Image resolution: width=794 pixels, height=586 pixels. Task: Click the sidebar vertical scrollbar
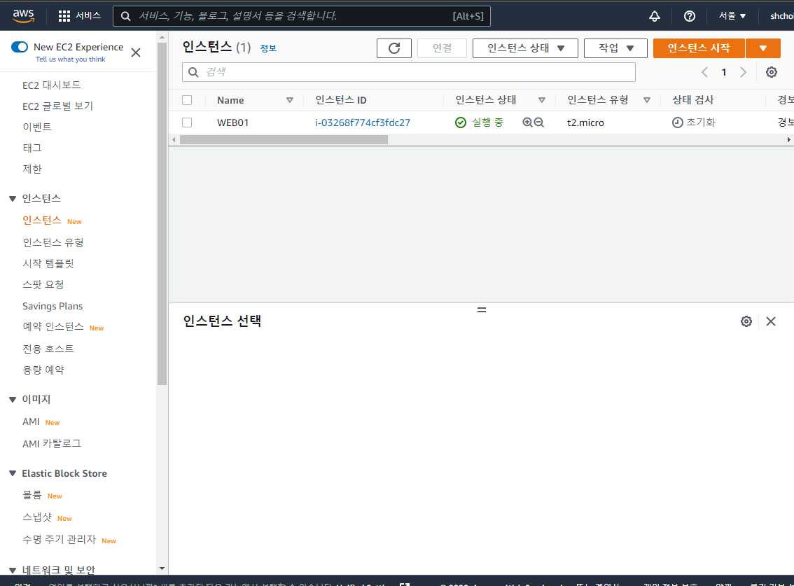click(162, 214)
